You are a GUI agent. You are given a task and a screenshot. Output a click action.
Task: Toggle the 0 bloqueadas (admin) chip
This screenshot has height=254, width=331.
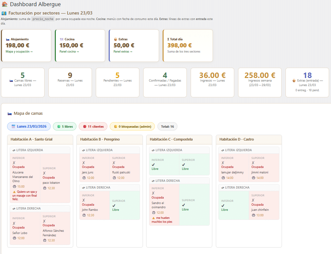coord(132,127)
